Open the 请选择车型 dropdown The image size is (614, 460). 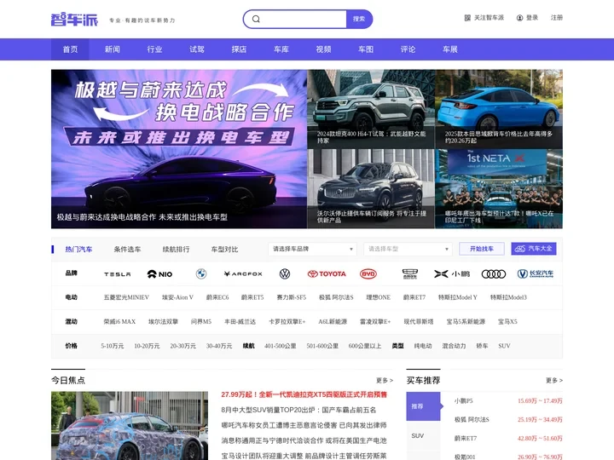(408, 249)
